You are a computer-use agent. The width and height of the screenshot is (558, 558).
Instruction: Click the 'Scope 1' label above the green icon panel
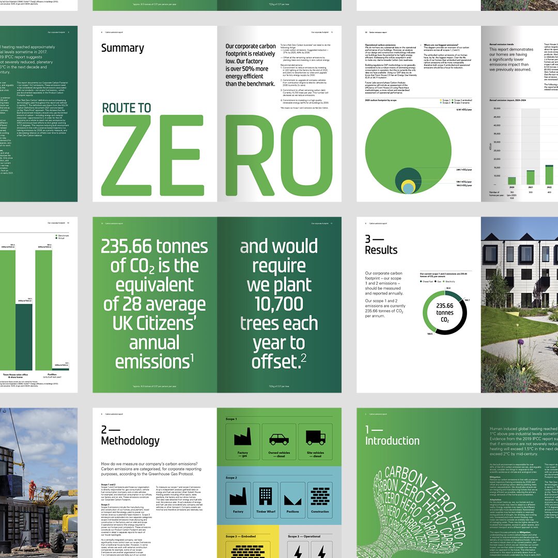coord(231,419)
